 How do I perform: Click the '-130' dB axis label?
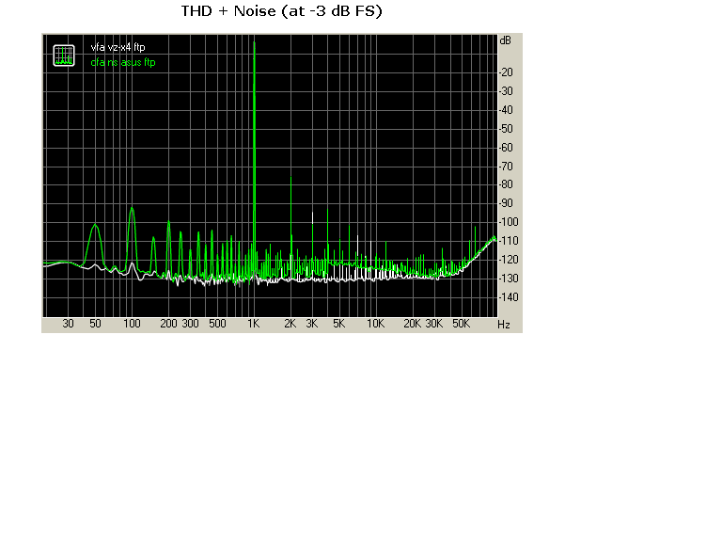509,279
